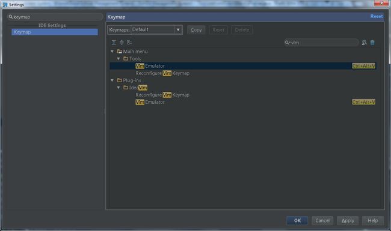Confirm settings with OK button
The image size is (391, 231).
pos(297,221)
